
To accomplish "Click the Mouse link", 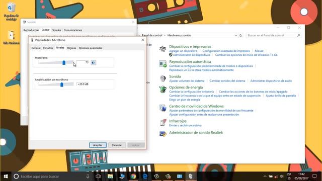I will click(x=259, y=51).
